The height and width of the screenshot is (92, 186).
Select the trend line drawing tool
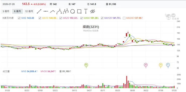click(x=39, y=11)
